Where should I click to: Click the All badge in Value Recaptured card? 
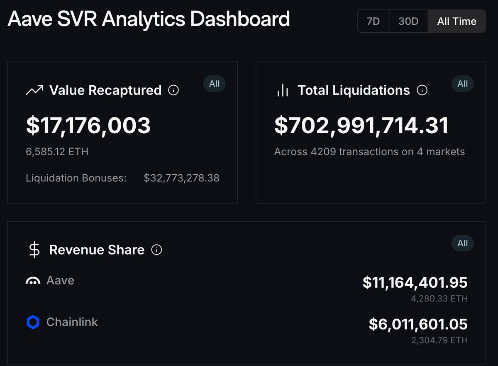(214, 84)
